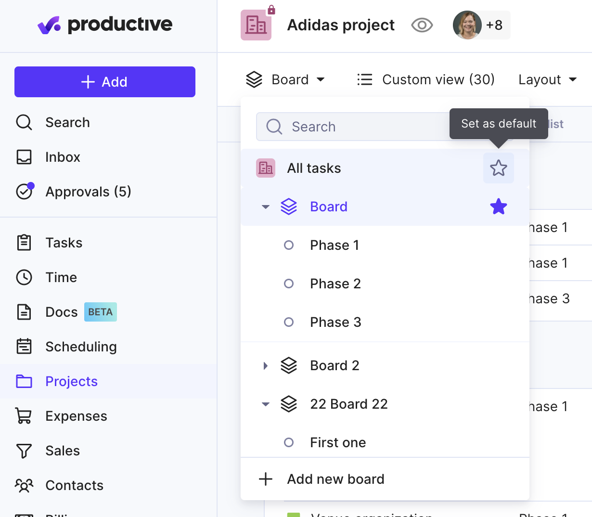The image size is (592, 517).
Task: Open Expenses cart icon
Action: 24,416
